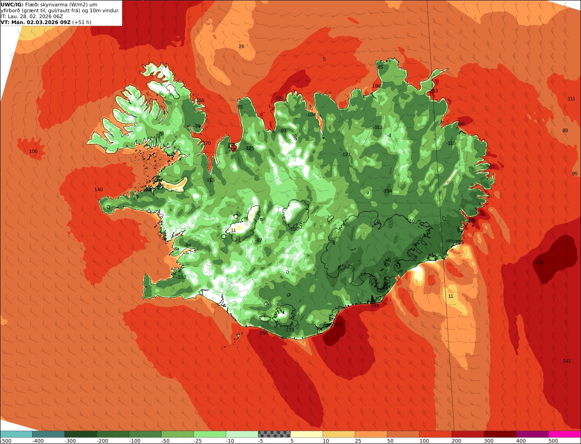Click the map value '-121'

pos(346,155)
